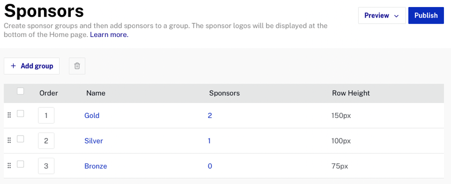
Task: Click the Publish button
Action: click(x=426, y=15)
